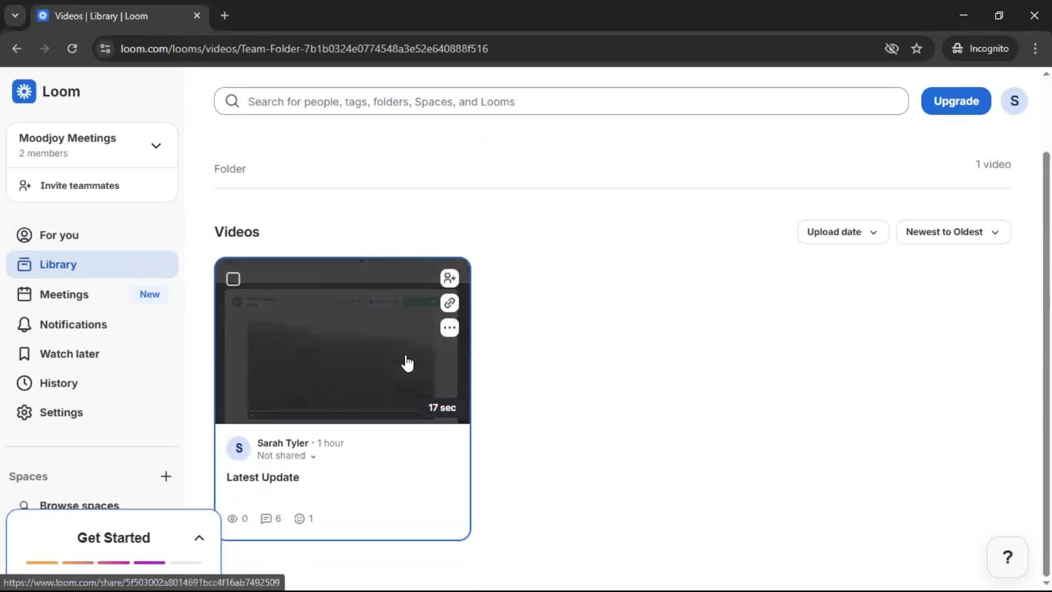Open the help question-mark bubble
Screen dimensions: 1052x592
pos(1007,557)
